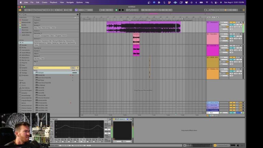263x148 pixels.
Task: Open Current Project in Places
Action: coord(26,90)
